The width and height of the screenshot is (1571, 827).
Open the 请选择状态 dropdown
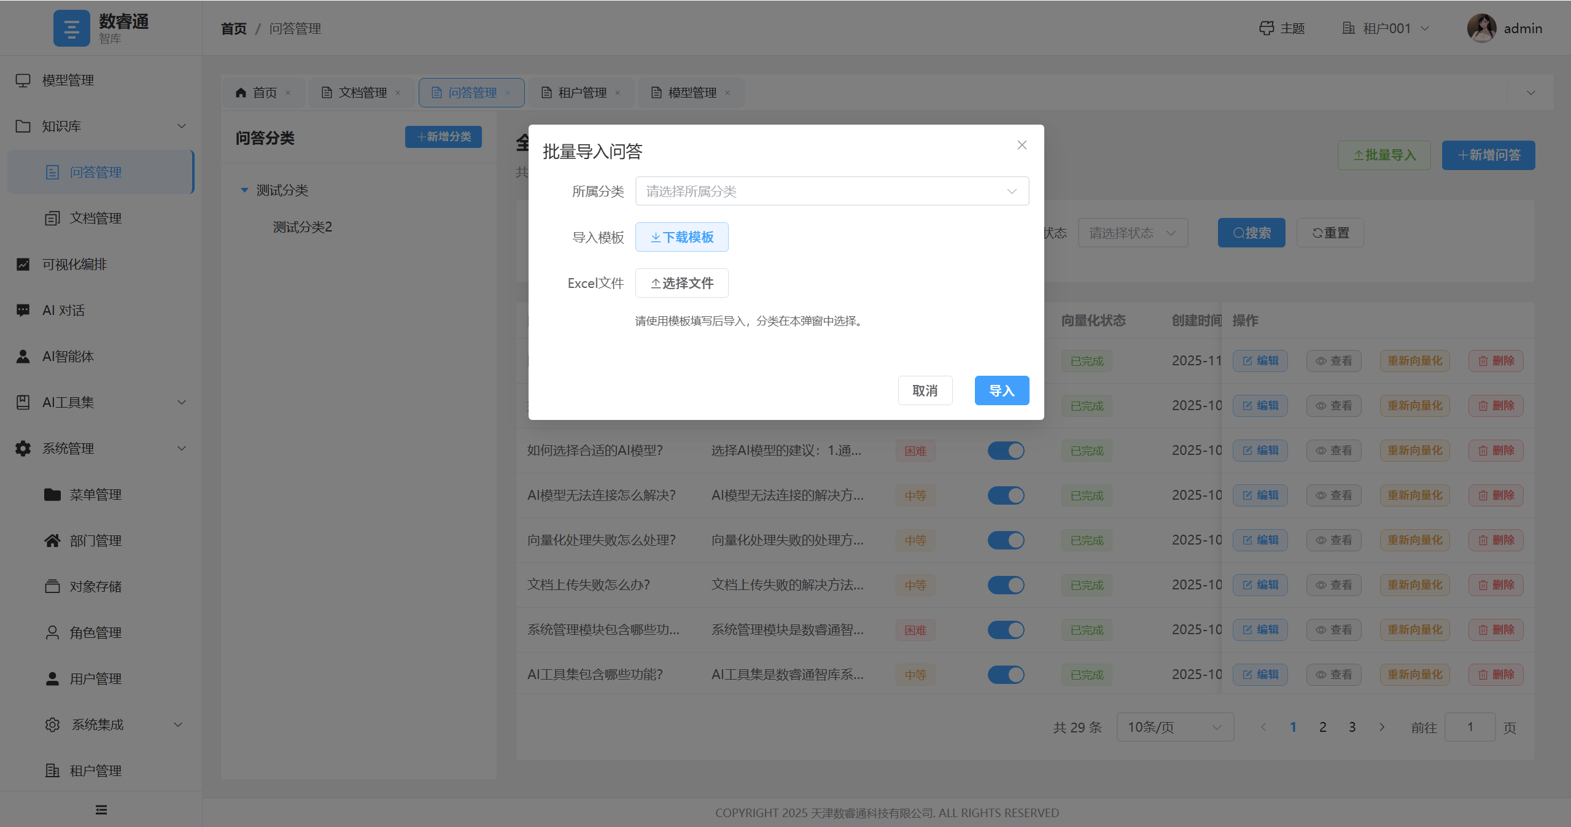(x=1133, y=233)
